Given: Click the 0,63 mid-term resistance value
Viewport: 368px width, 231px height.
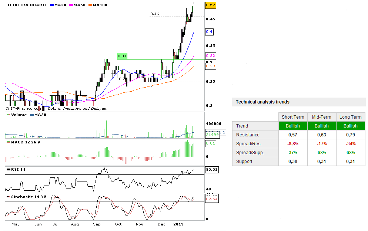Looking at the screenshot, I should 322,135.
